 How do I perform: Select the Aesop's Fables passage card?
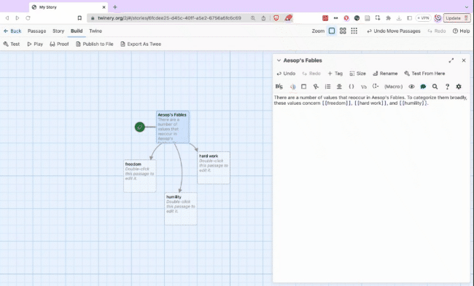[x=173, y=127]
